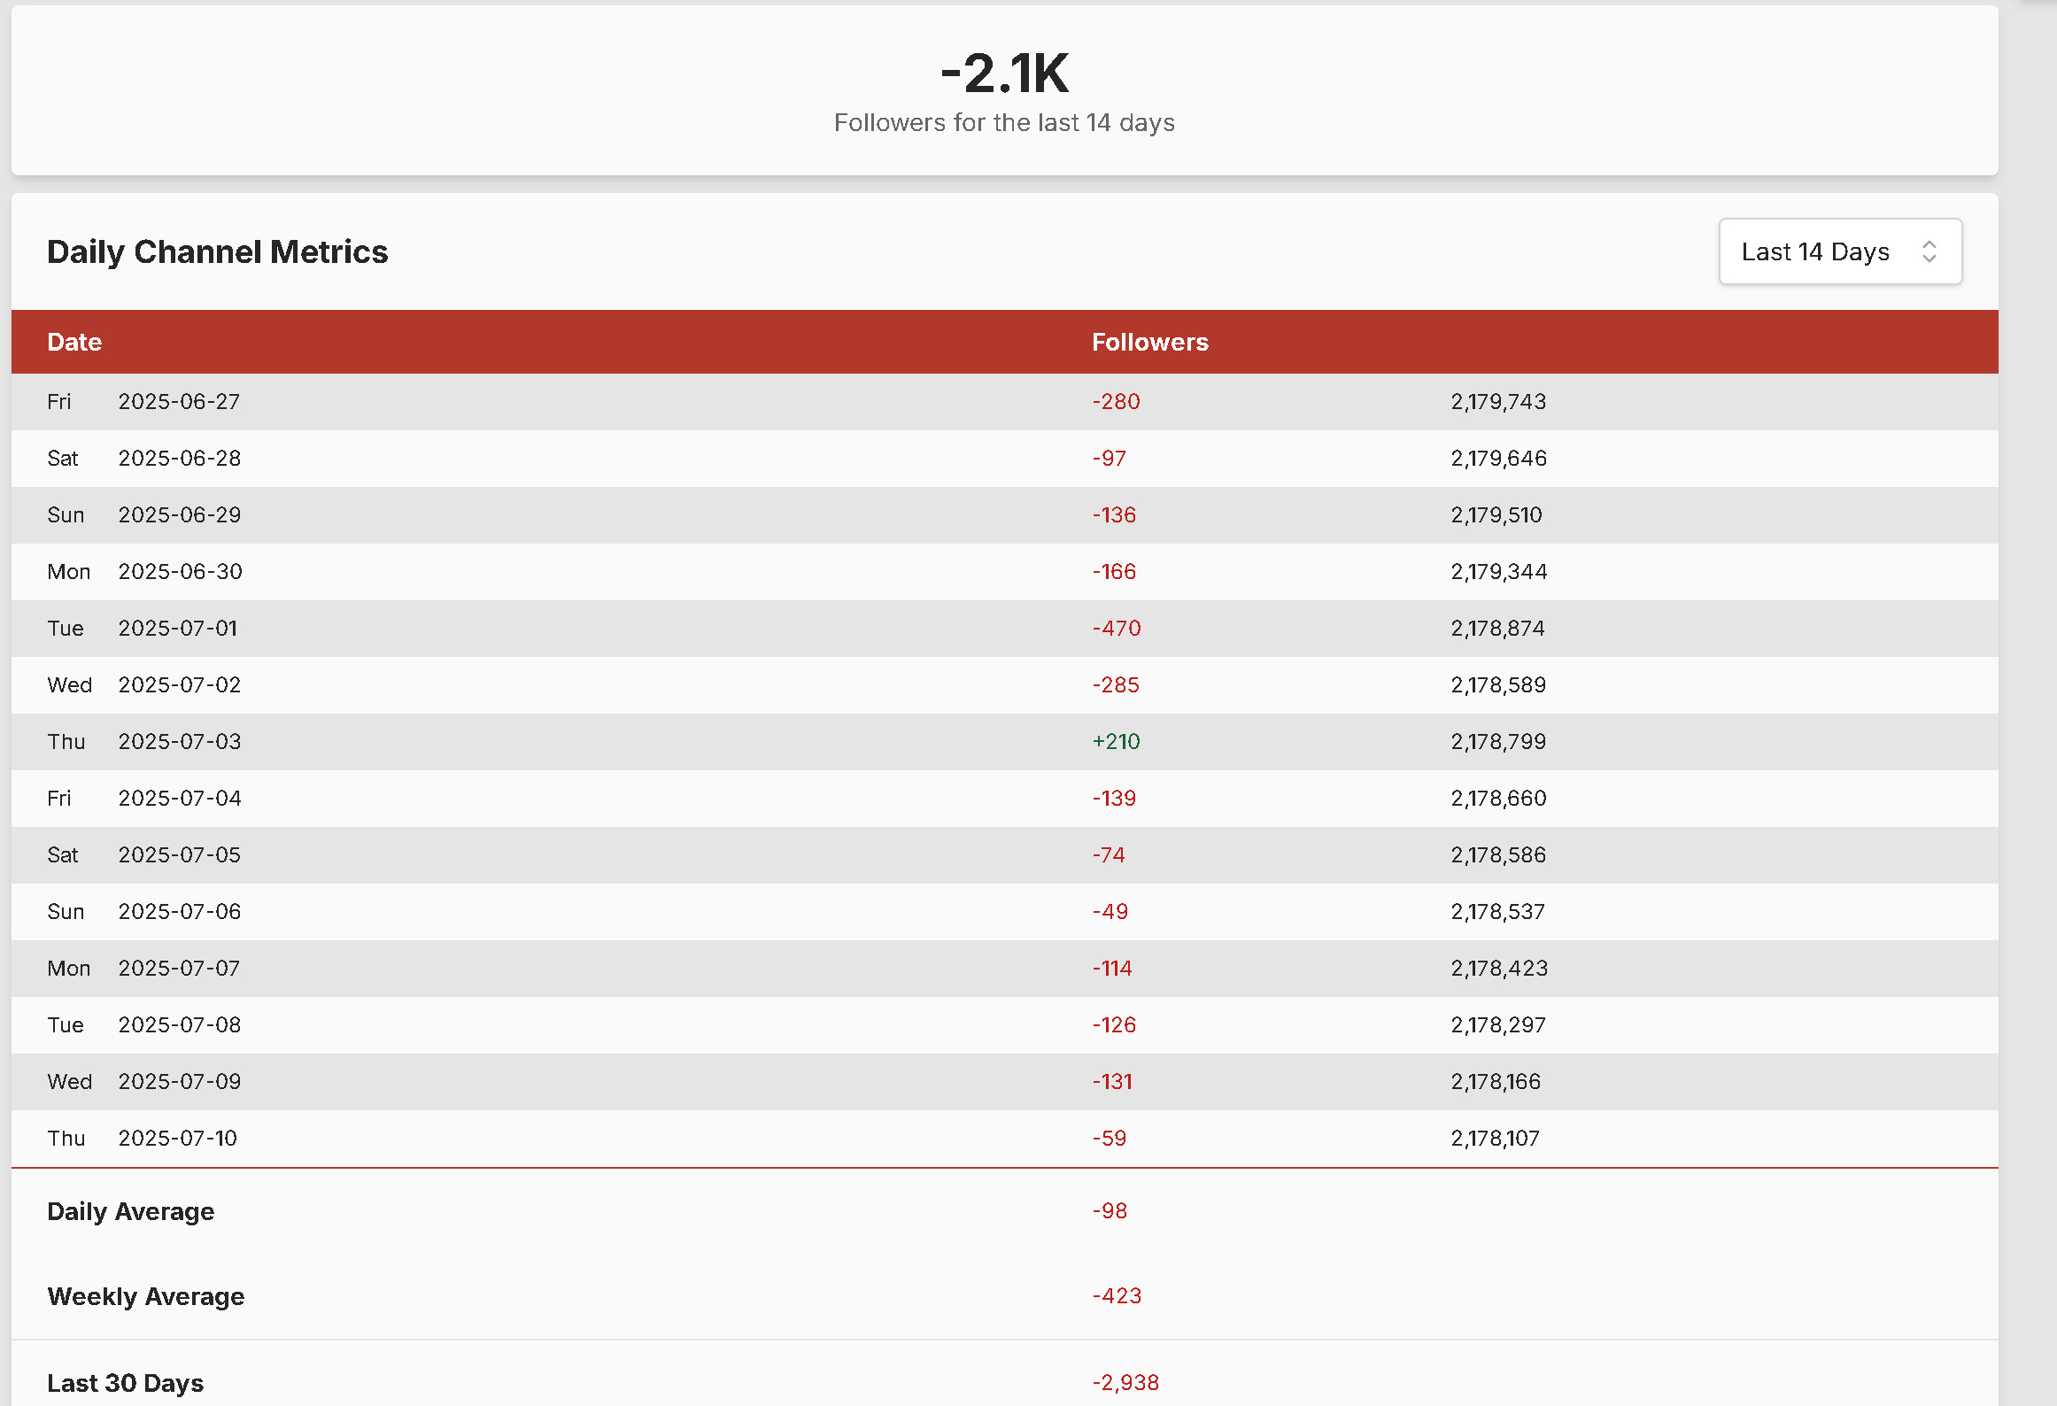Select the 2025-07-09 date cell
The height and width of the screenshot is (1406, 2057).
180,1081
